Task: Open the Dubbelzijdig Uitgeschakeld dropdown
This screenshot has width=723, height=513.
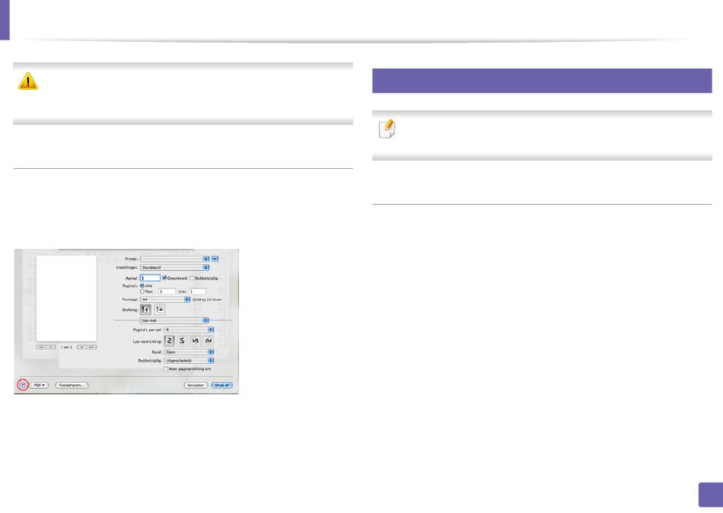Action: click(x=189, y=360)
